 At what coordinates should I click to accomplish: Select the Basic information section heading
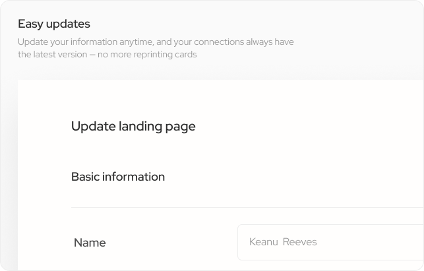118,177
